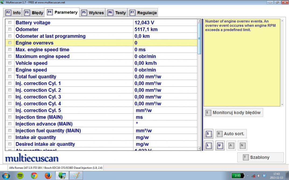
Task: Check the Total fuel quantity checkbox
Action: click(x=10, y=76)
